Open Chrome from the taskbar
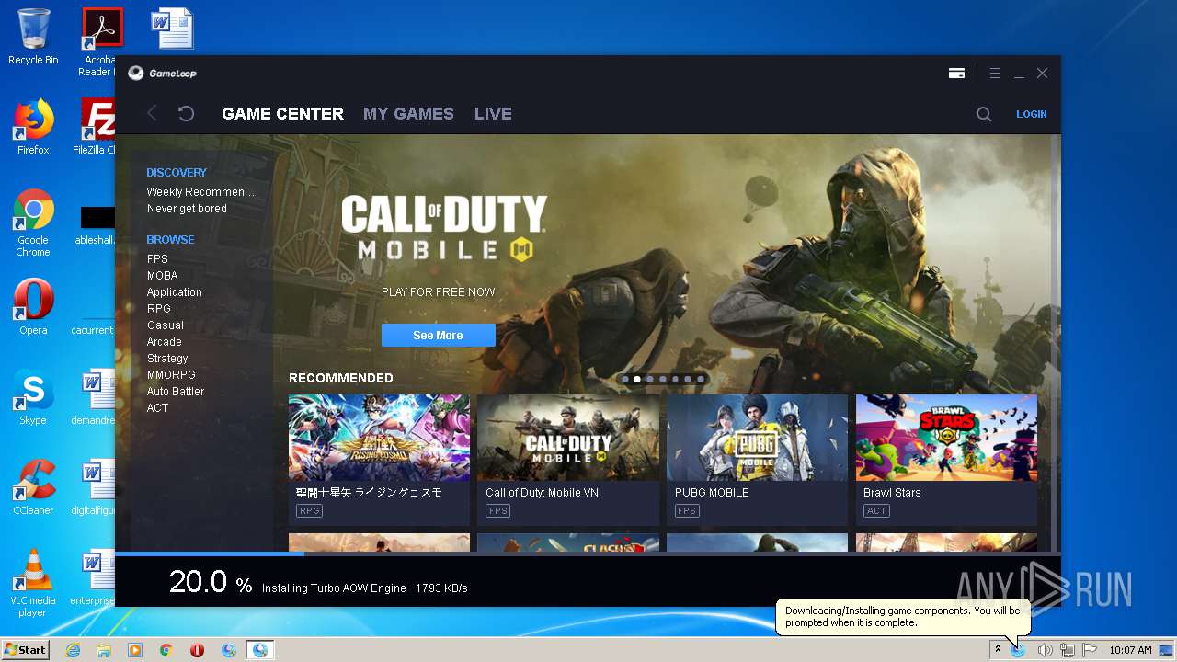The width and height of the screenshot is (1177, 662). click(166, 650)
